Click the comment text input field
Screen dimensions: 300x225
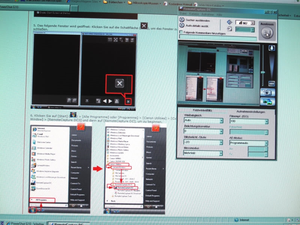coord(217,38)
